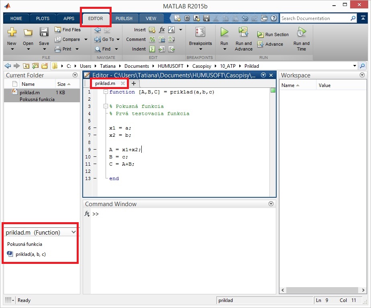Open Command Window actions menu
The width and height of the screenshot is (371, 308).
pyautogui.click(x=271, y=204)
